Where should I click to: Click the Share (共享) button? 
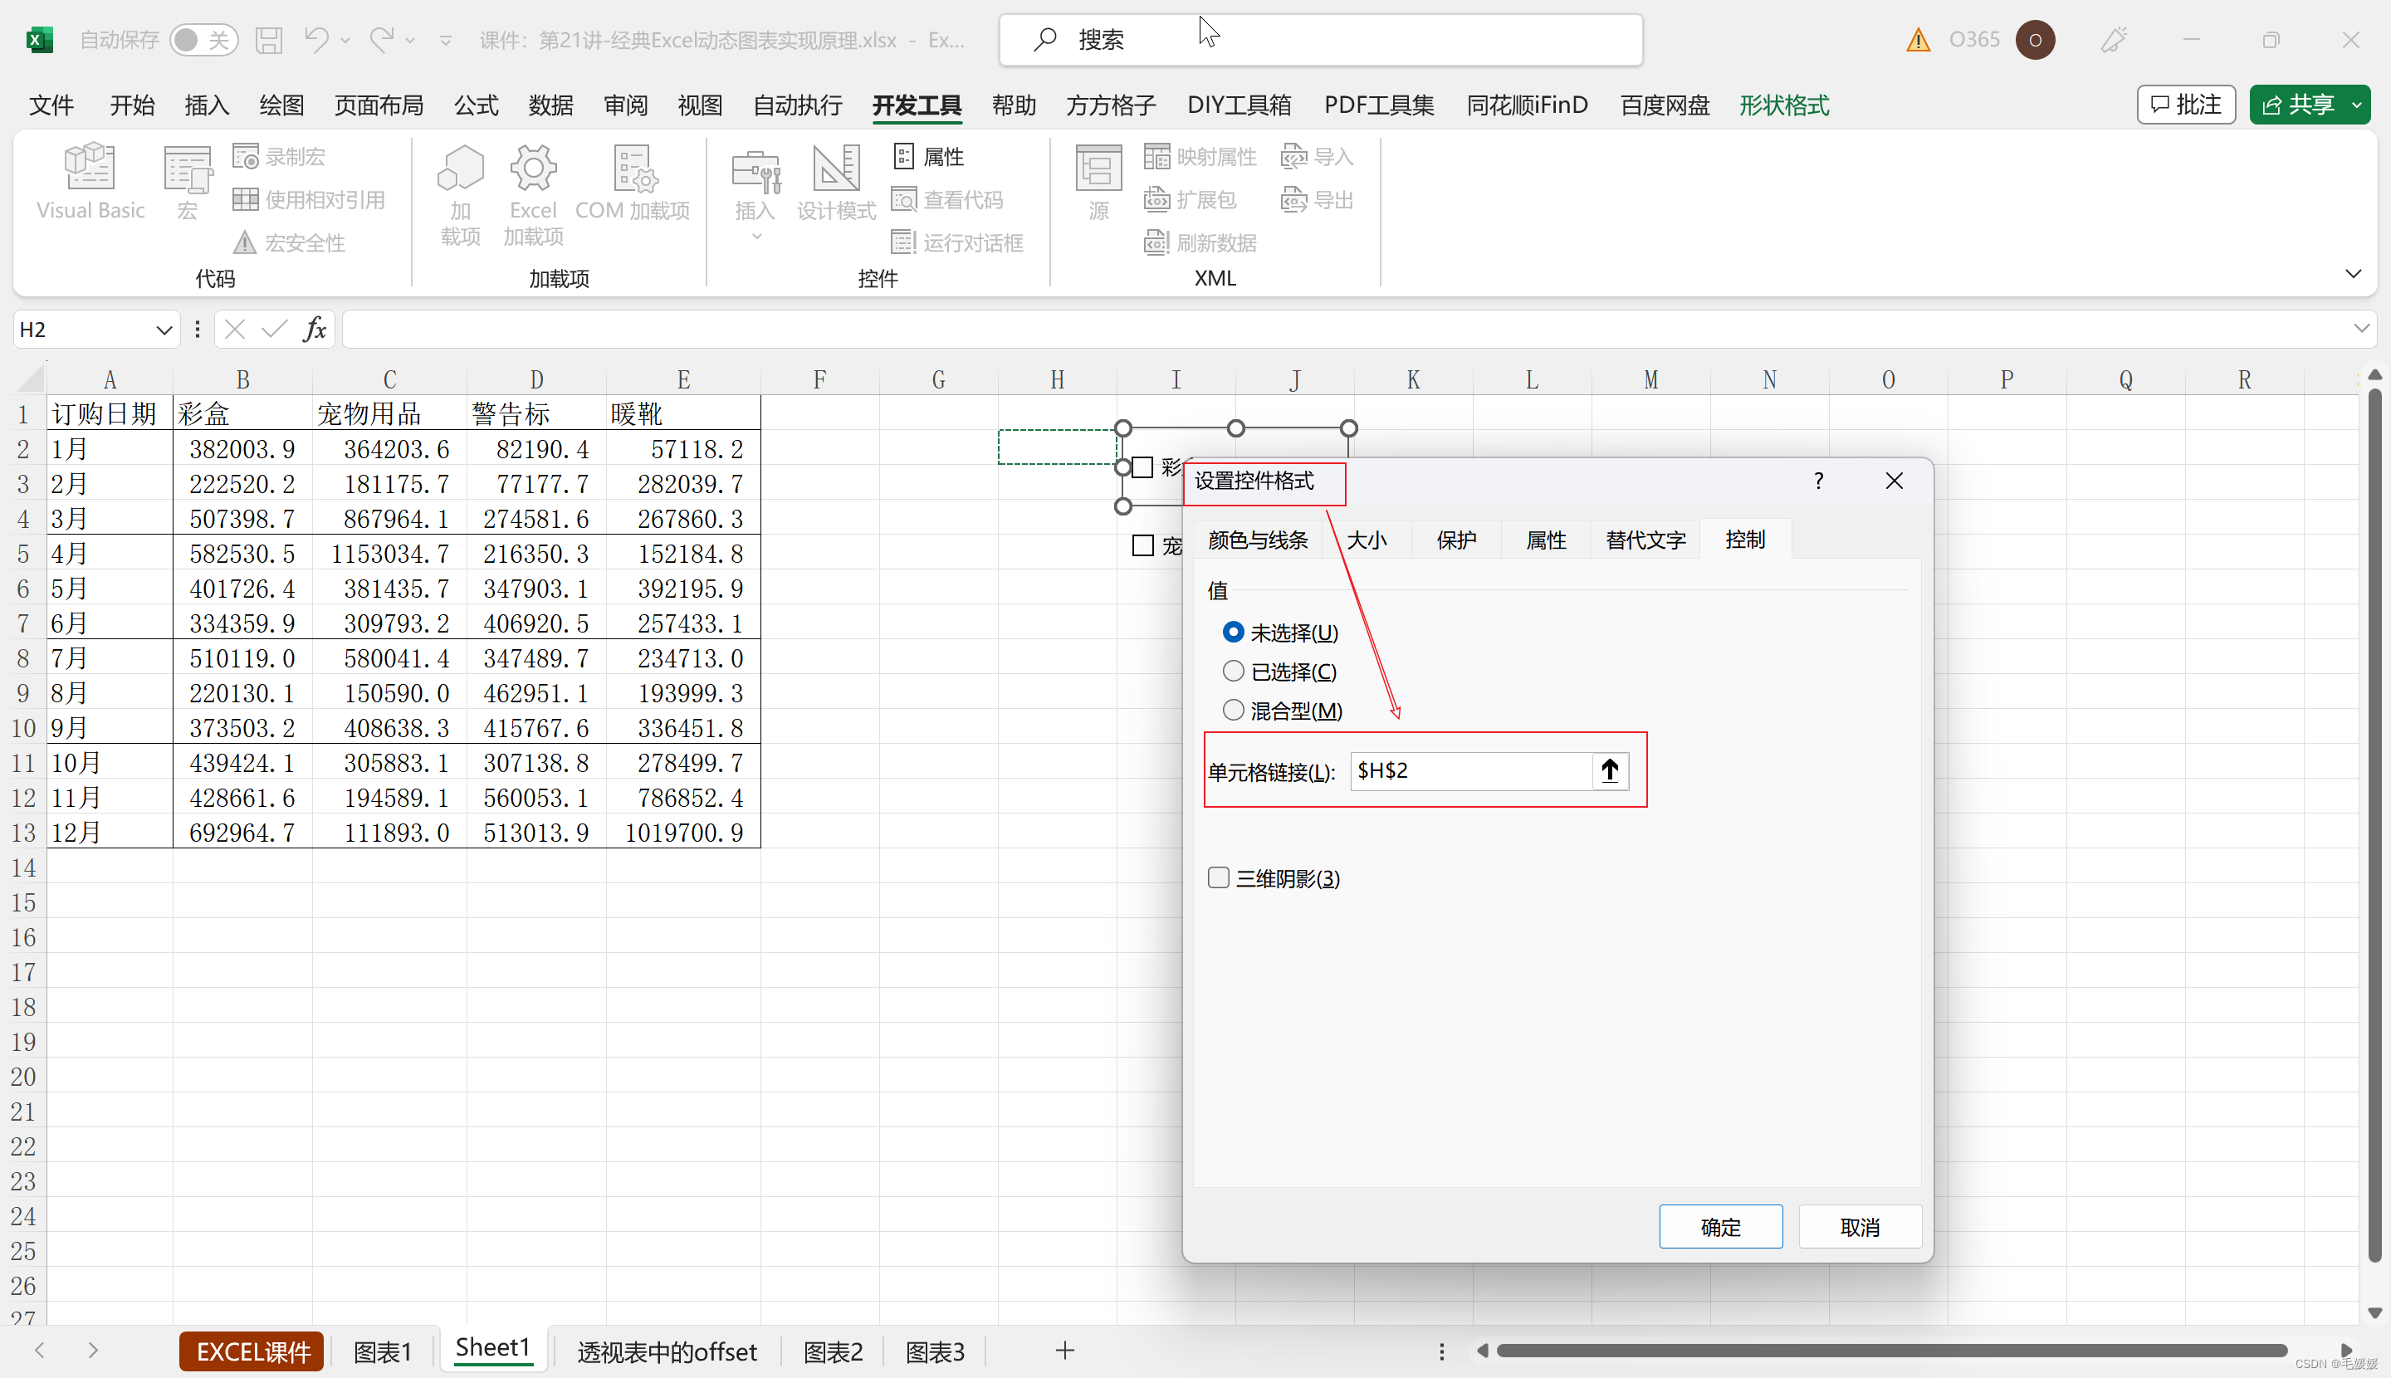click(x=2297, y=104)
